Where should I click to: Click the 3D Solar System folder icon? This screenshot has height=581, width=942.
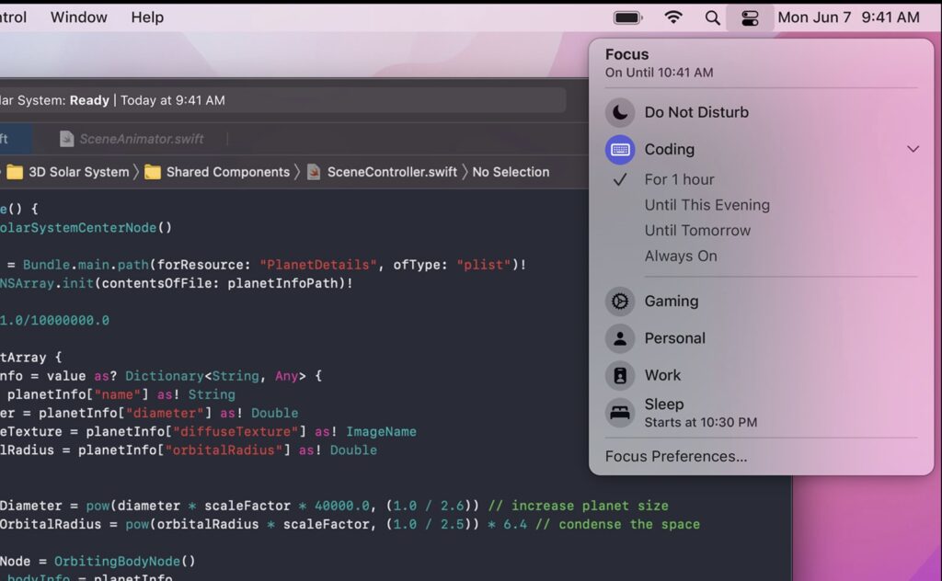pos(15,172)
